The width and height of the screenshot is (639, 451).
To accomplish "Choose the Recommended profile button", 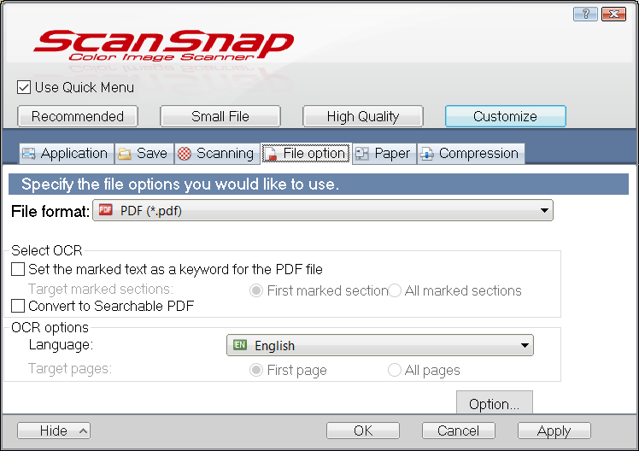I will point(78,116).
